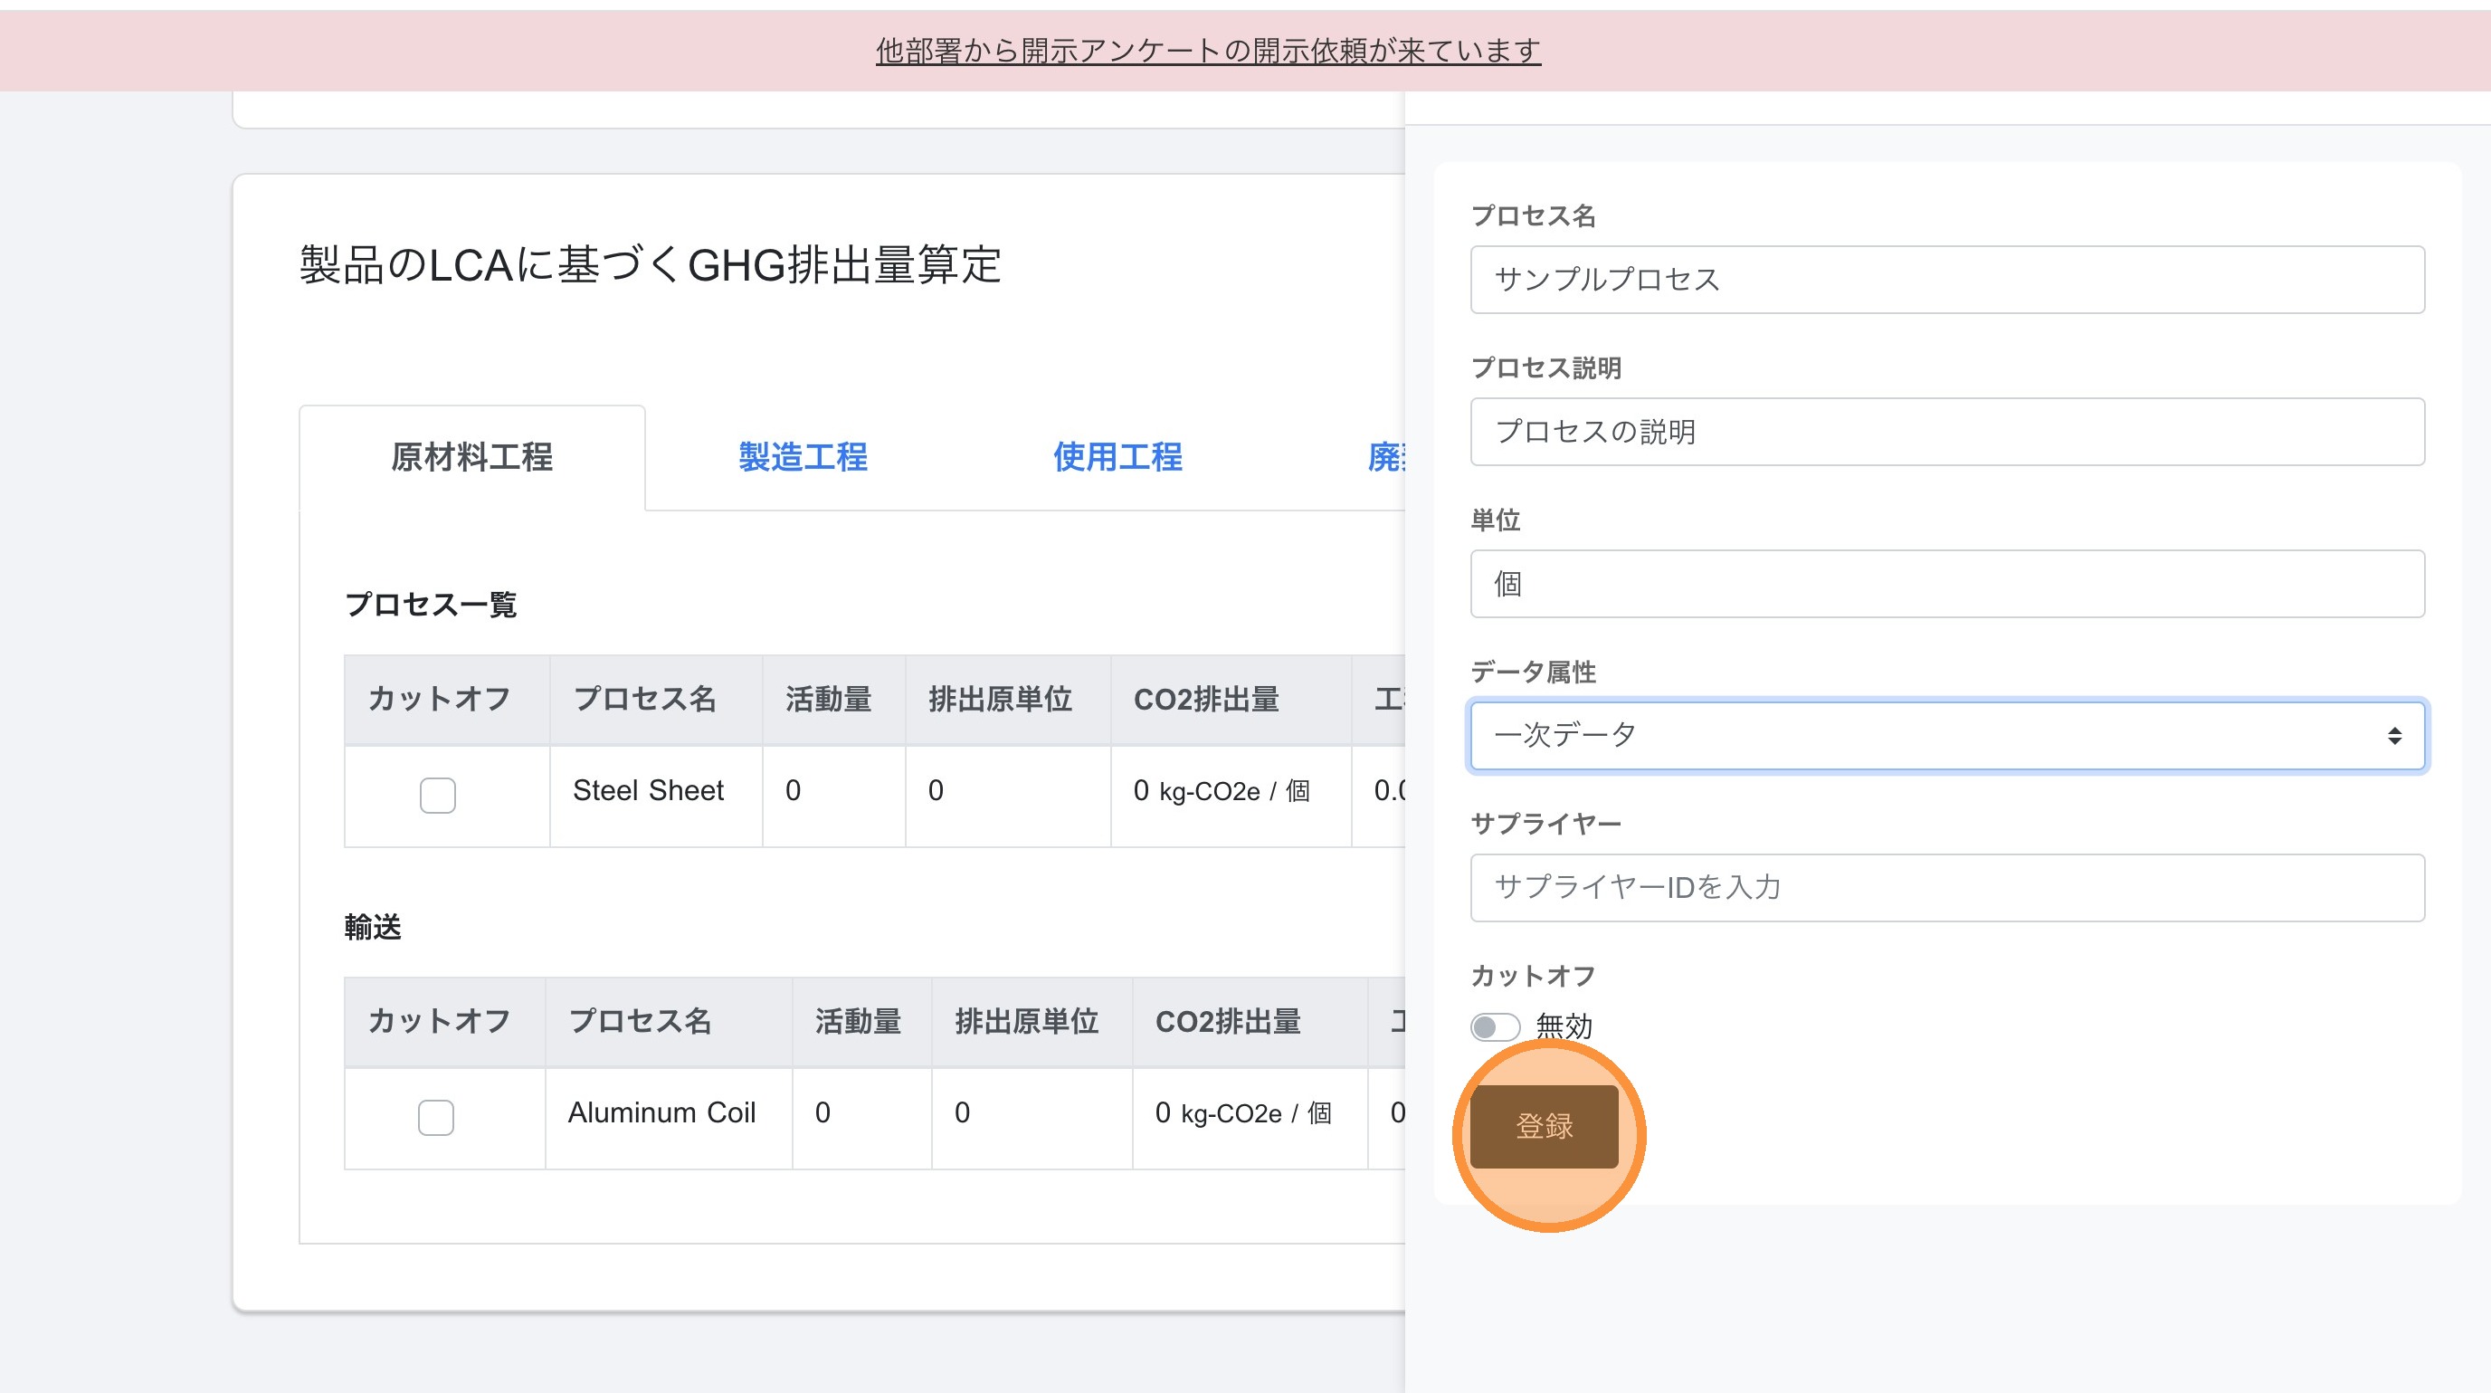Click the dropdown arrows beside 一次データ

tap(2394, 736)
